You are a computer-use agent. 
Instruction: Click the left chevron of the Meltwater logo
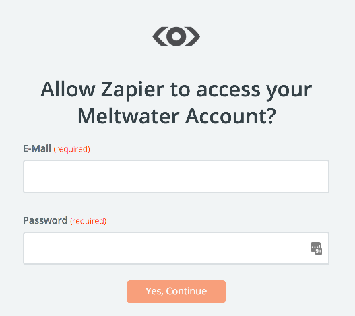160,36
